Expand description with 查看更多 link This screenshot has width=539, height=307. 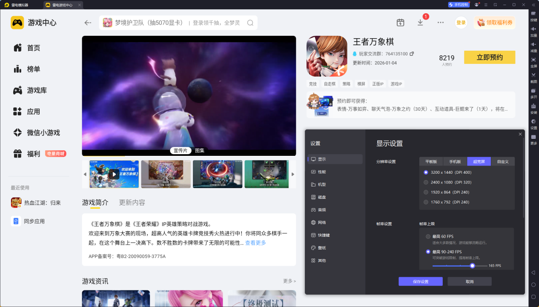(x=255, y=243)
